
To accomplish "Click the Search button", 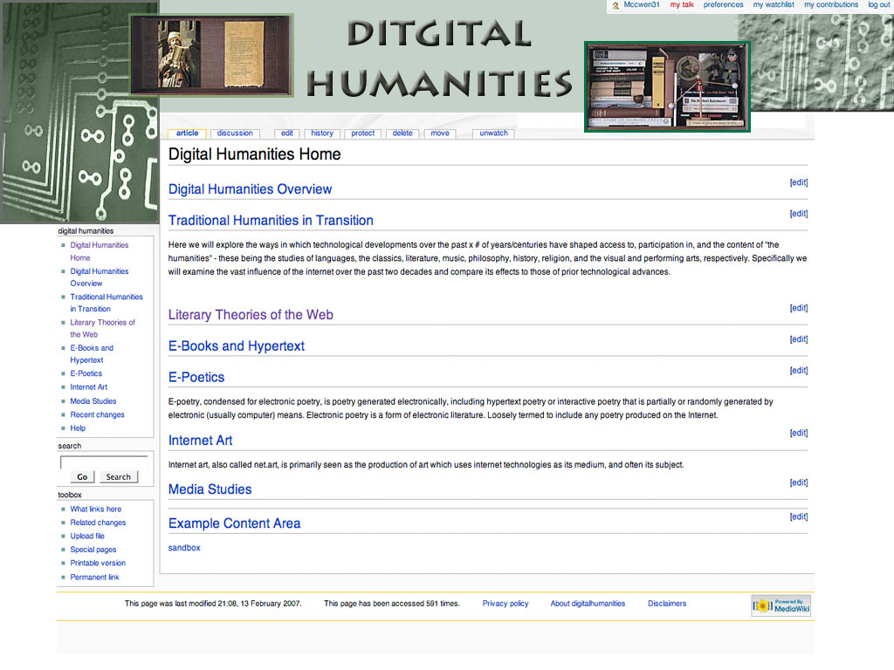I will pyautogui.click(x=118, y=477).
